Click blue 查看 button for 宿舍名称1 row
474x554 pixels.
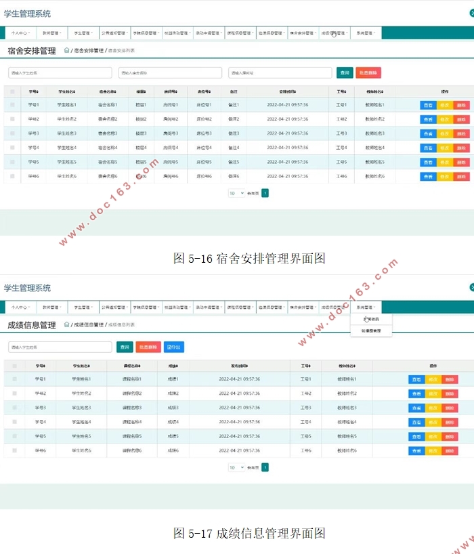click(428, 105)
